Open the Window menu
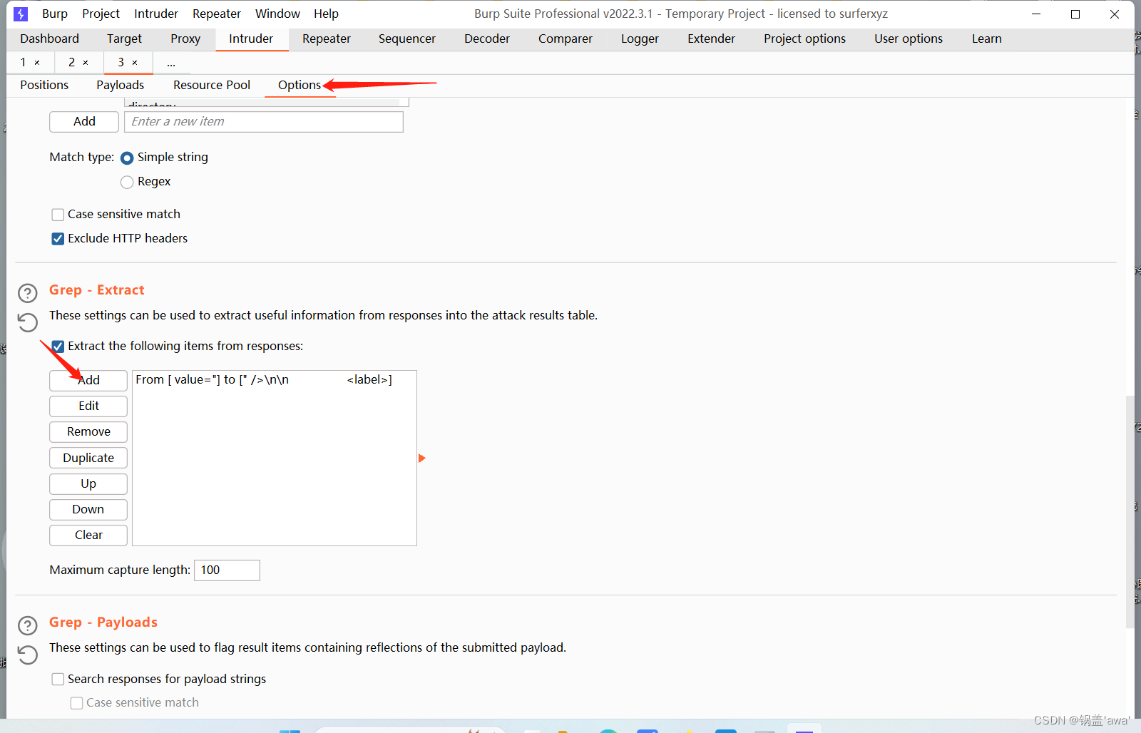Image resolution: width=1141 pixels, height=733 pixels. (x=277, y=14)
